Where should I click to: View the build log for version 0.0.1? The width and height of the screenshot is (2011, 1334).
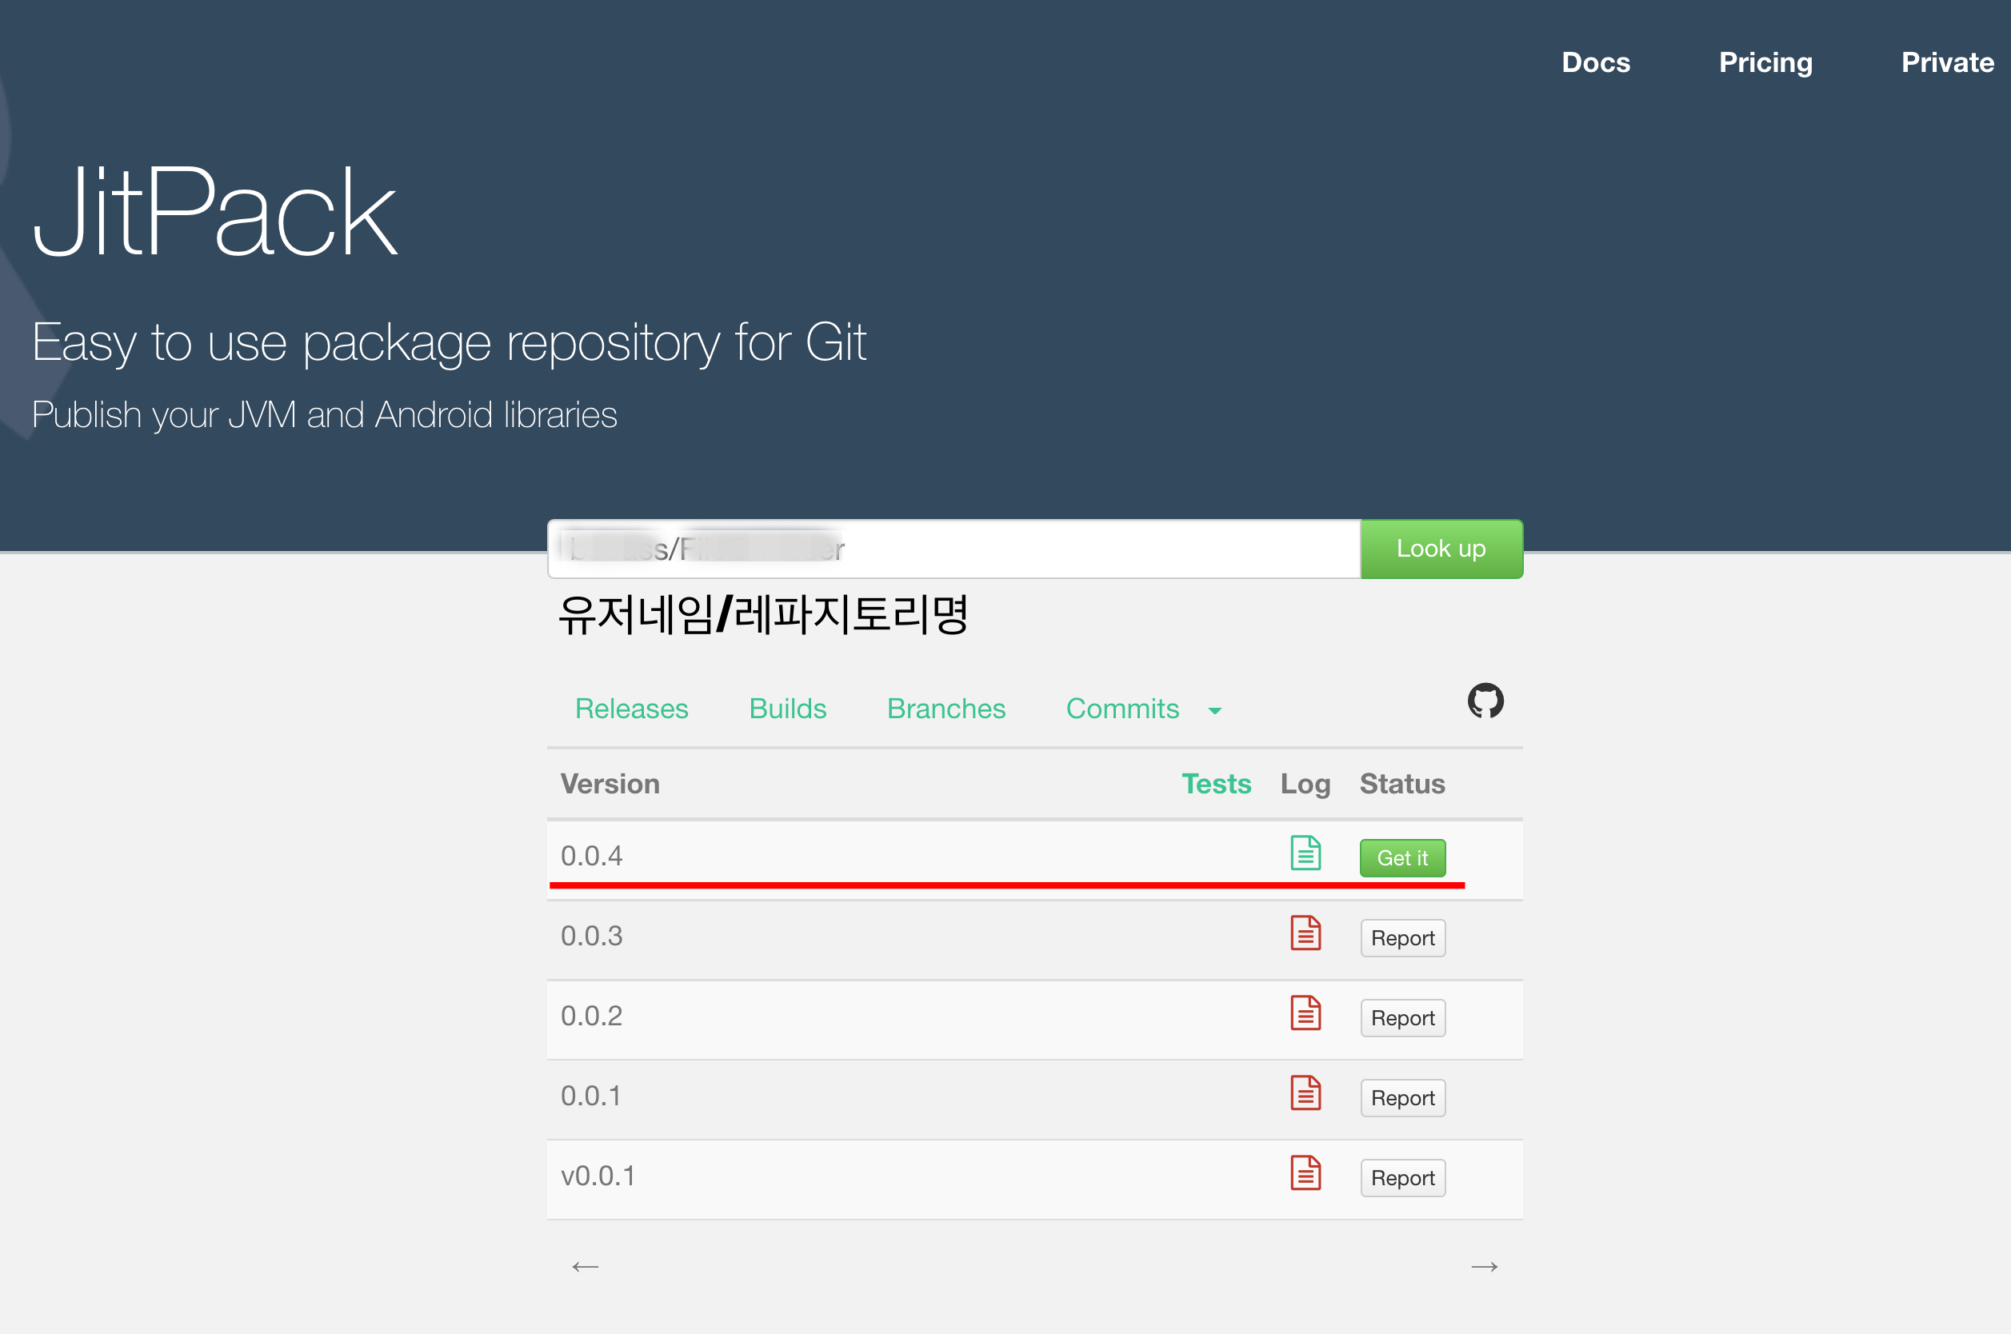1305,1093
